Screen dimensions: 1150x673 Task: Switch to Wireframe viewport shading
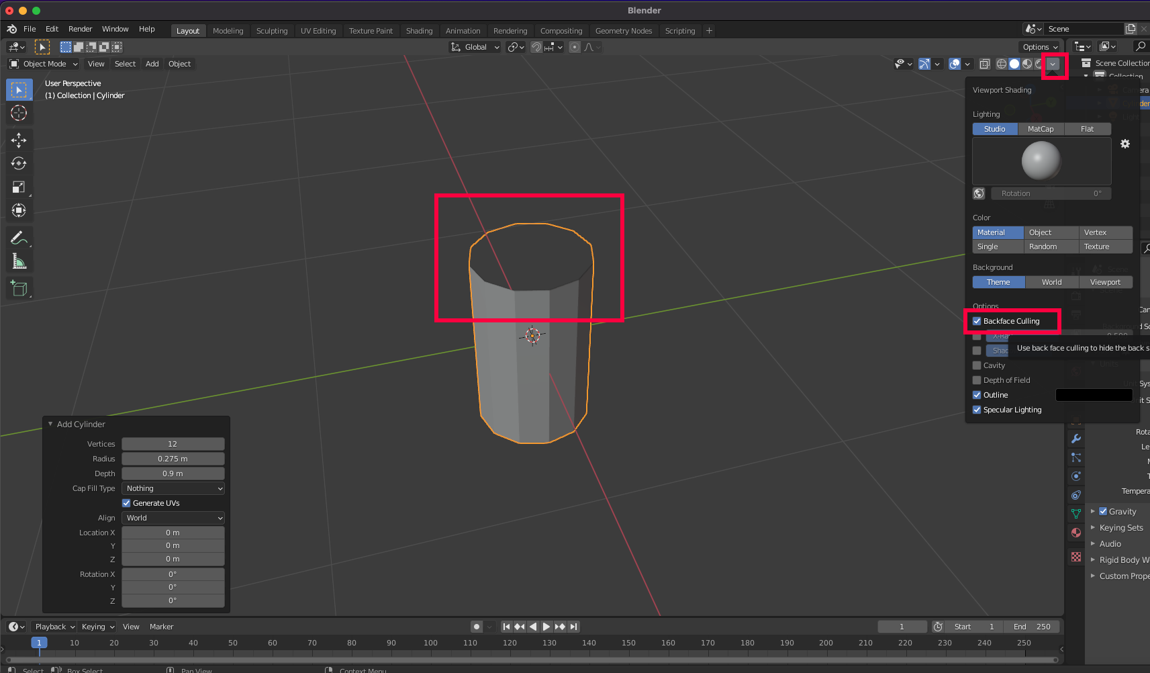(1002, 64)
